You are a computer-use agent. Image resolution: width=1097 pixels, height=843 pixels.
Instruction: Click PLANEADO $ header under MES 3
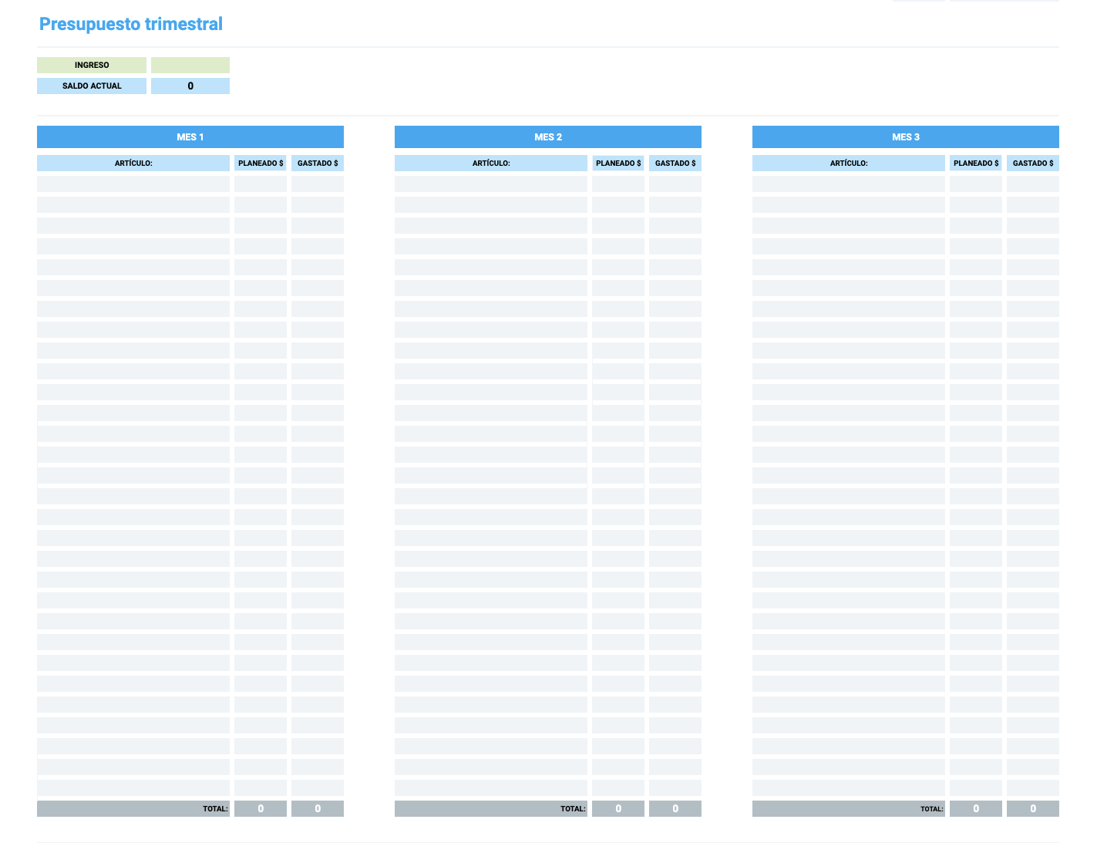click(x=976, y=163)
